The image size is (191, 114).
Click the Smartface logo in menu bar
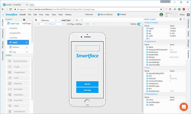[x=11, y=15]
